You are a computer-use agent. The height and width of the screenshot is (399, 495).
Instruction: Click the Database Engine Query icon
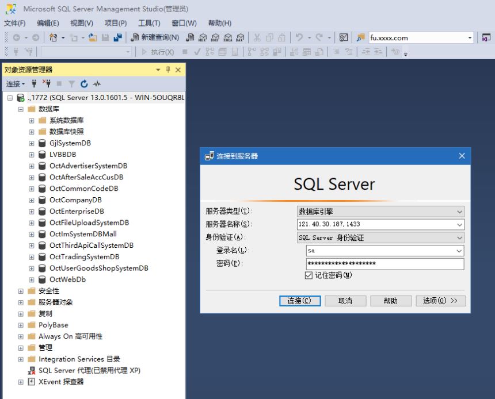click(190, 38)
